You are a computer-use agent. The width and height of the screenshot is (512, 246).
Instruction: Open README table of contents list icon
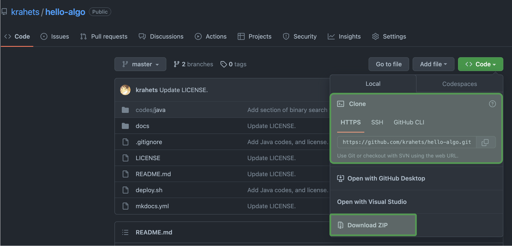tap(125, 232)
